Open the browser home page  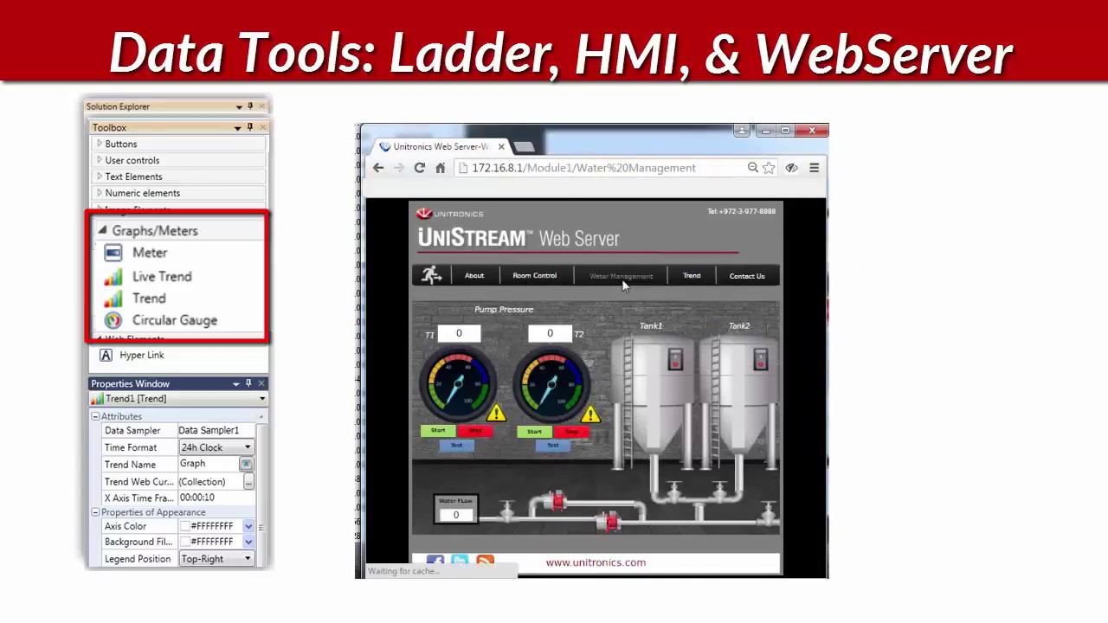tap(440, 168)
